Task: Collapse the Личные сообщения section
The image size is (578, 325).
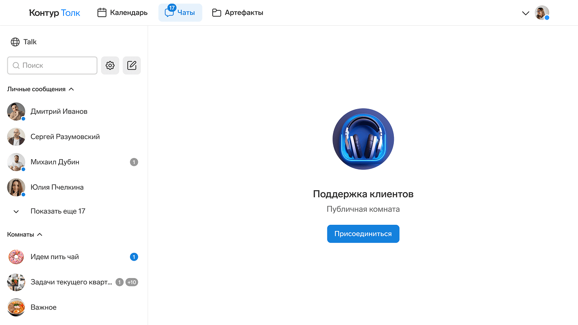Action: [x=71, y=89]
